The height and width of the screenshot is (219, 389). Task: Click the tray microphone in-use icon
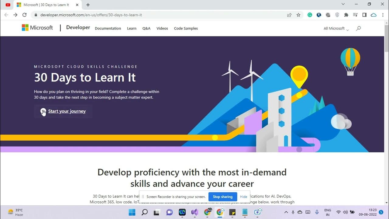(x=293, y=212)
